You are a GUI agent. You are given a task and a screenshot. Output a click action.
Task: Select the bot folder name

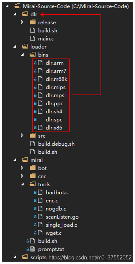click(x=43, y=168)
